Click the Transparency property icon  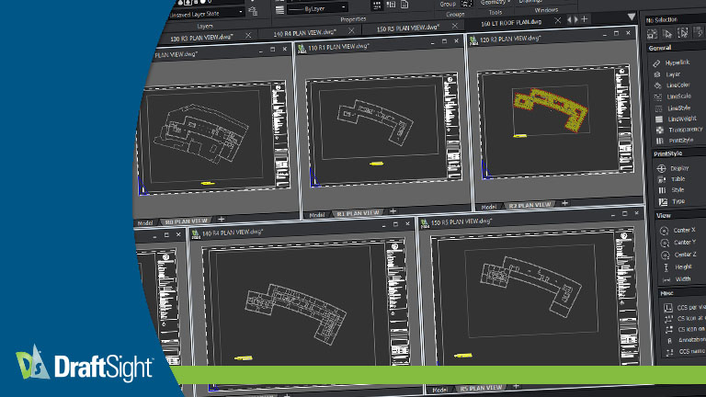point(657,130)
